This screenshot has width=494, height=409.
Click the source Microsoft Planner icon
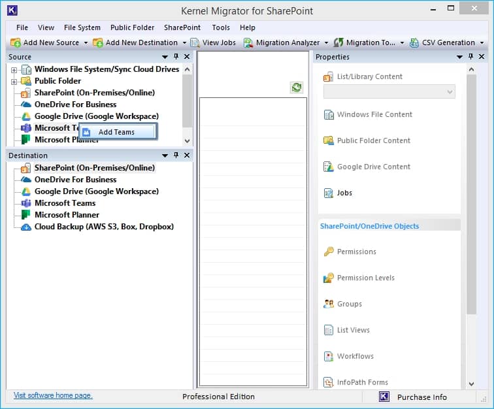pos(26,140)
